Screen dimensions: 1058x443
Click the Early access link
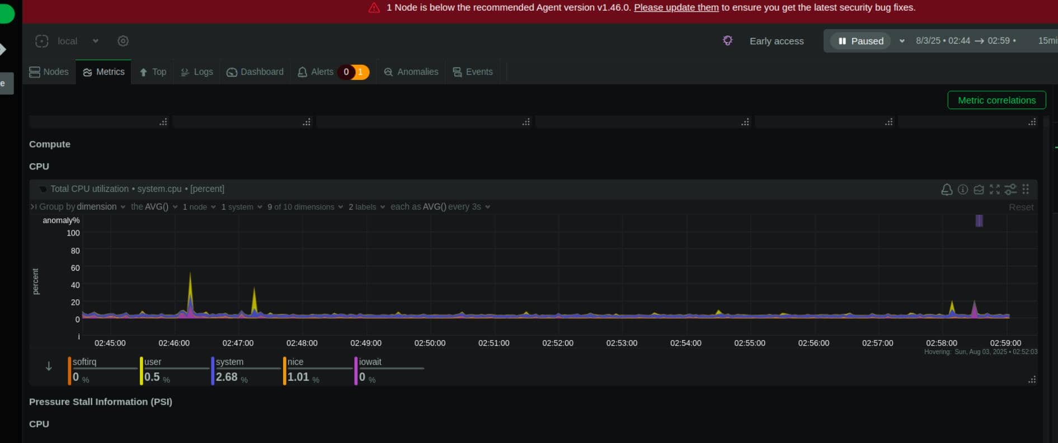776,41
